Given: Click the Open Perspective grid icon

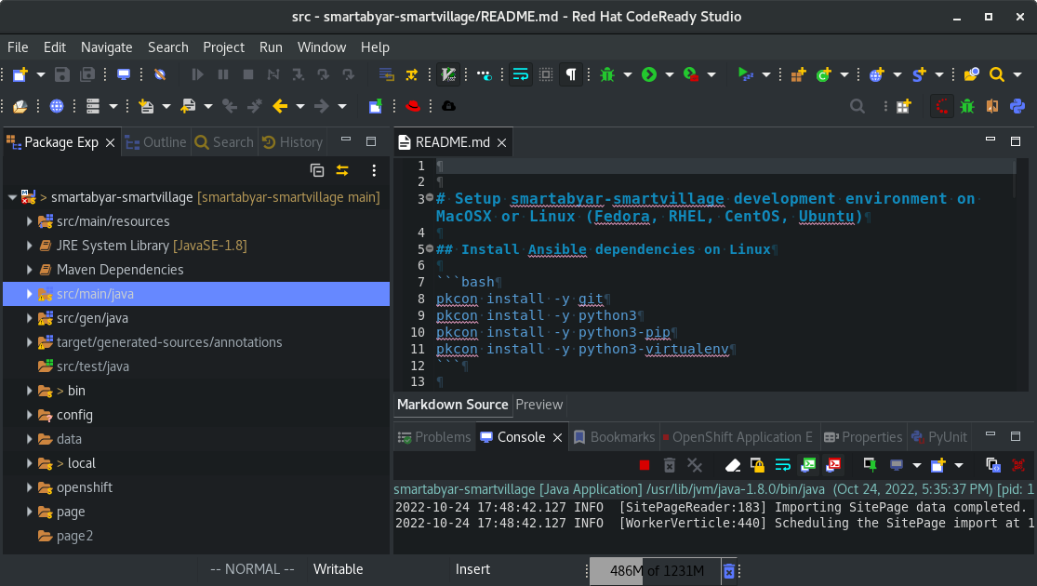Looking at the screenshot, I should 904,106.
